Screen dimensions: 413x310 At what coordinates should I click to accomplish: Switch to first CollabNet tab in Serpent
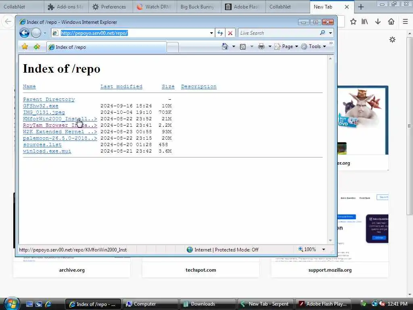[22, 6]
